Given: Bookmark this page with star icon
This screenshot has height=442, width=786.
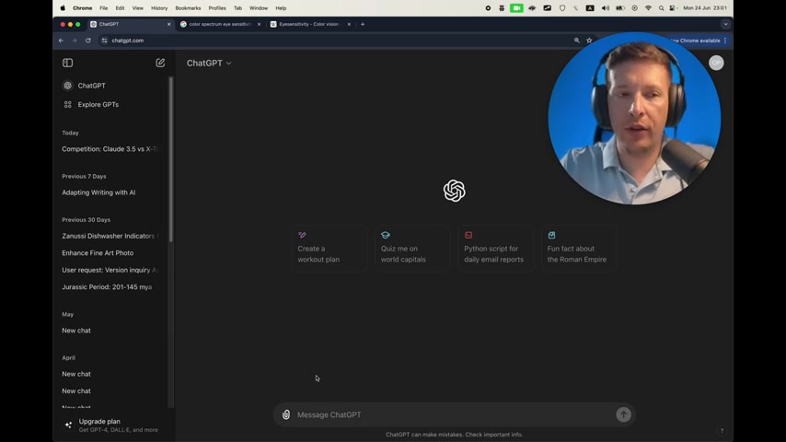Looking at the screenshot, I should [x=589, y=41].
